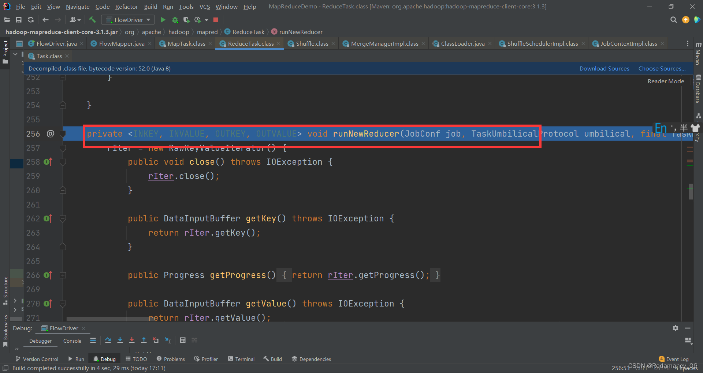Collapse the method fold at line 256
This screenshot has height=373, width=703.
(63, 134)
